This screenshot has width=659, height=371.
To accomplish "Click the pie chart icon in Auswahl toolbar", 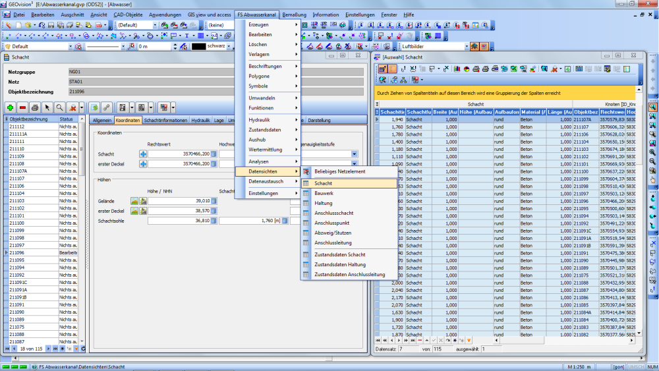I will click(467, 69).
